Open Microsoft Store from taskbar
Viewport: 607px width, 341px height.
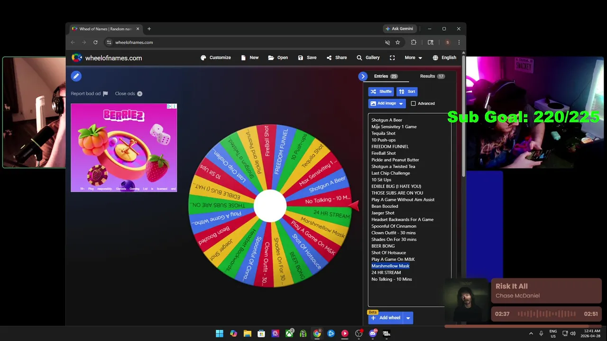[261, 333]
